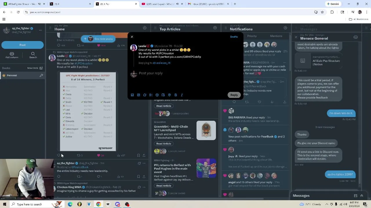Repost Leslie's UFCHouston post
This screenshot has height=208, width=371.
pyautogui.click(x=79, y=155)
